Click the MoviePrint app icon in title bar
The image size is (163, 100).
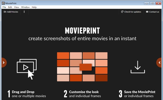[x=3, y=3]
